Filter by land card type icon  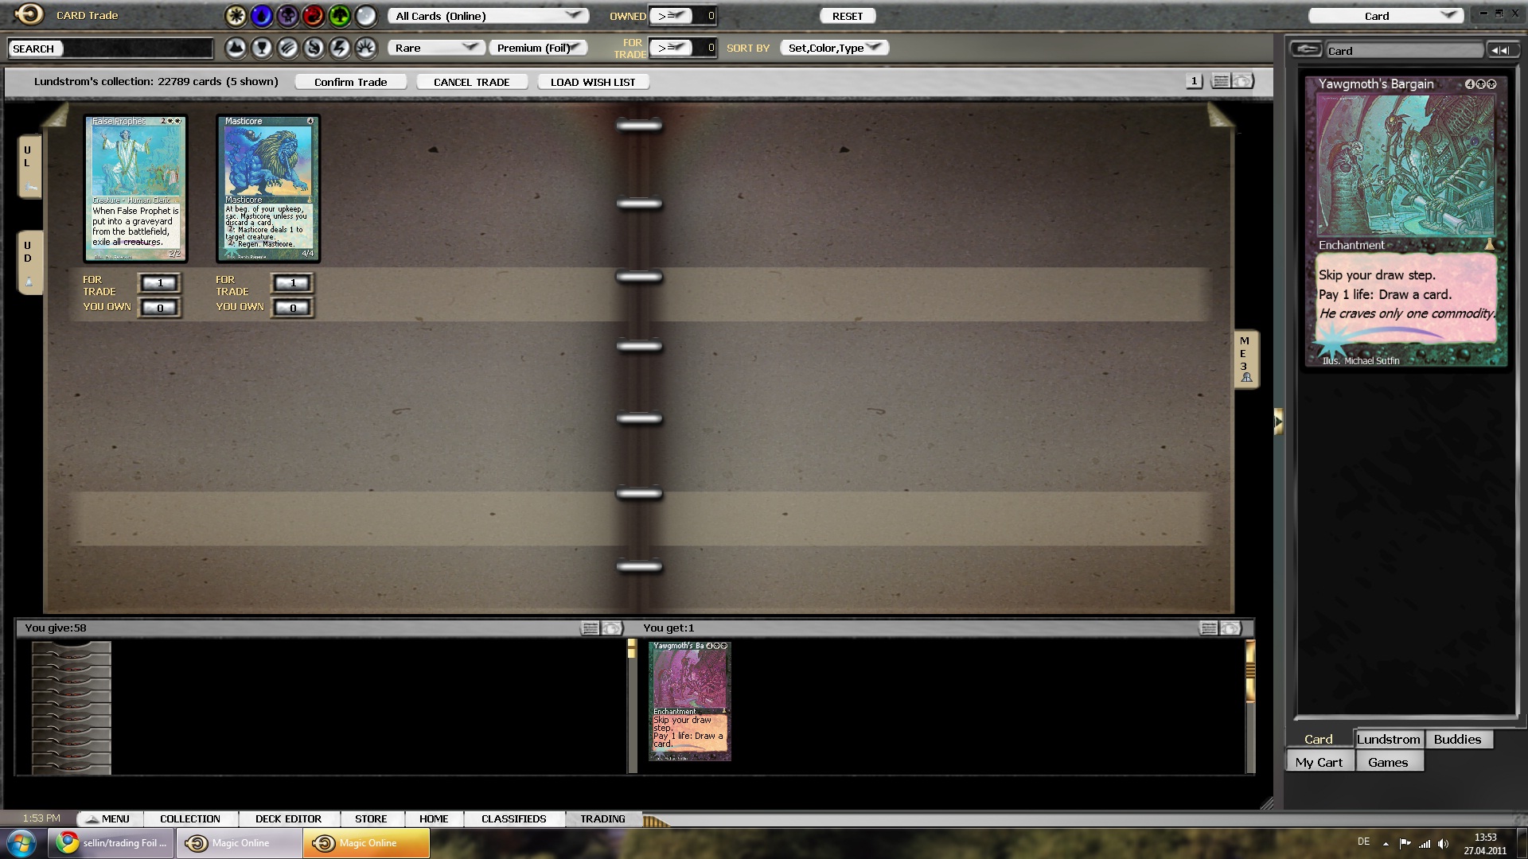point(236,49)
